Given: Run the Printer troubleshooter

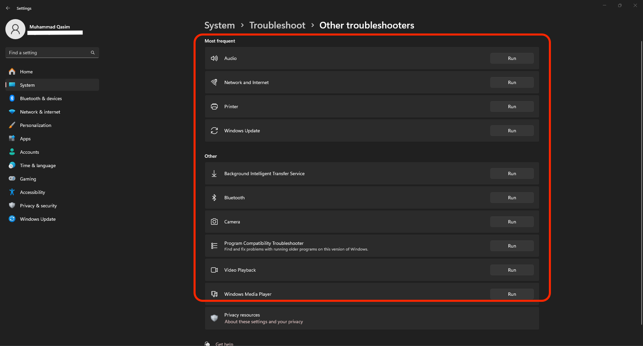Looking at the screenshot, I should tap(512, 107).
